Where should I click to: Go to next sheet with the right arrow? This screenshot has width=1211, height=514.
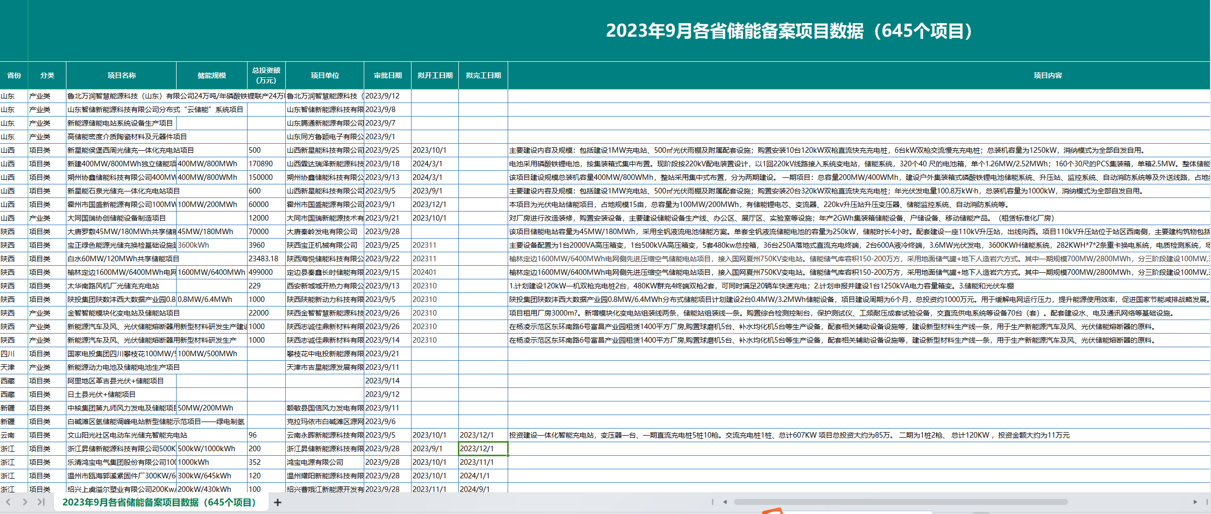(25, 502)
